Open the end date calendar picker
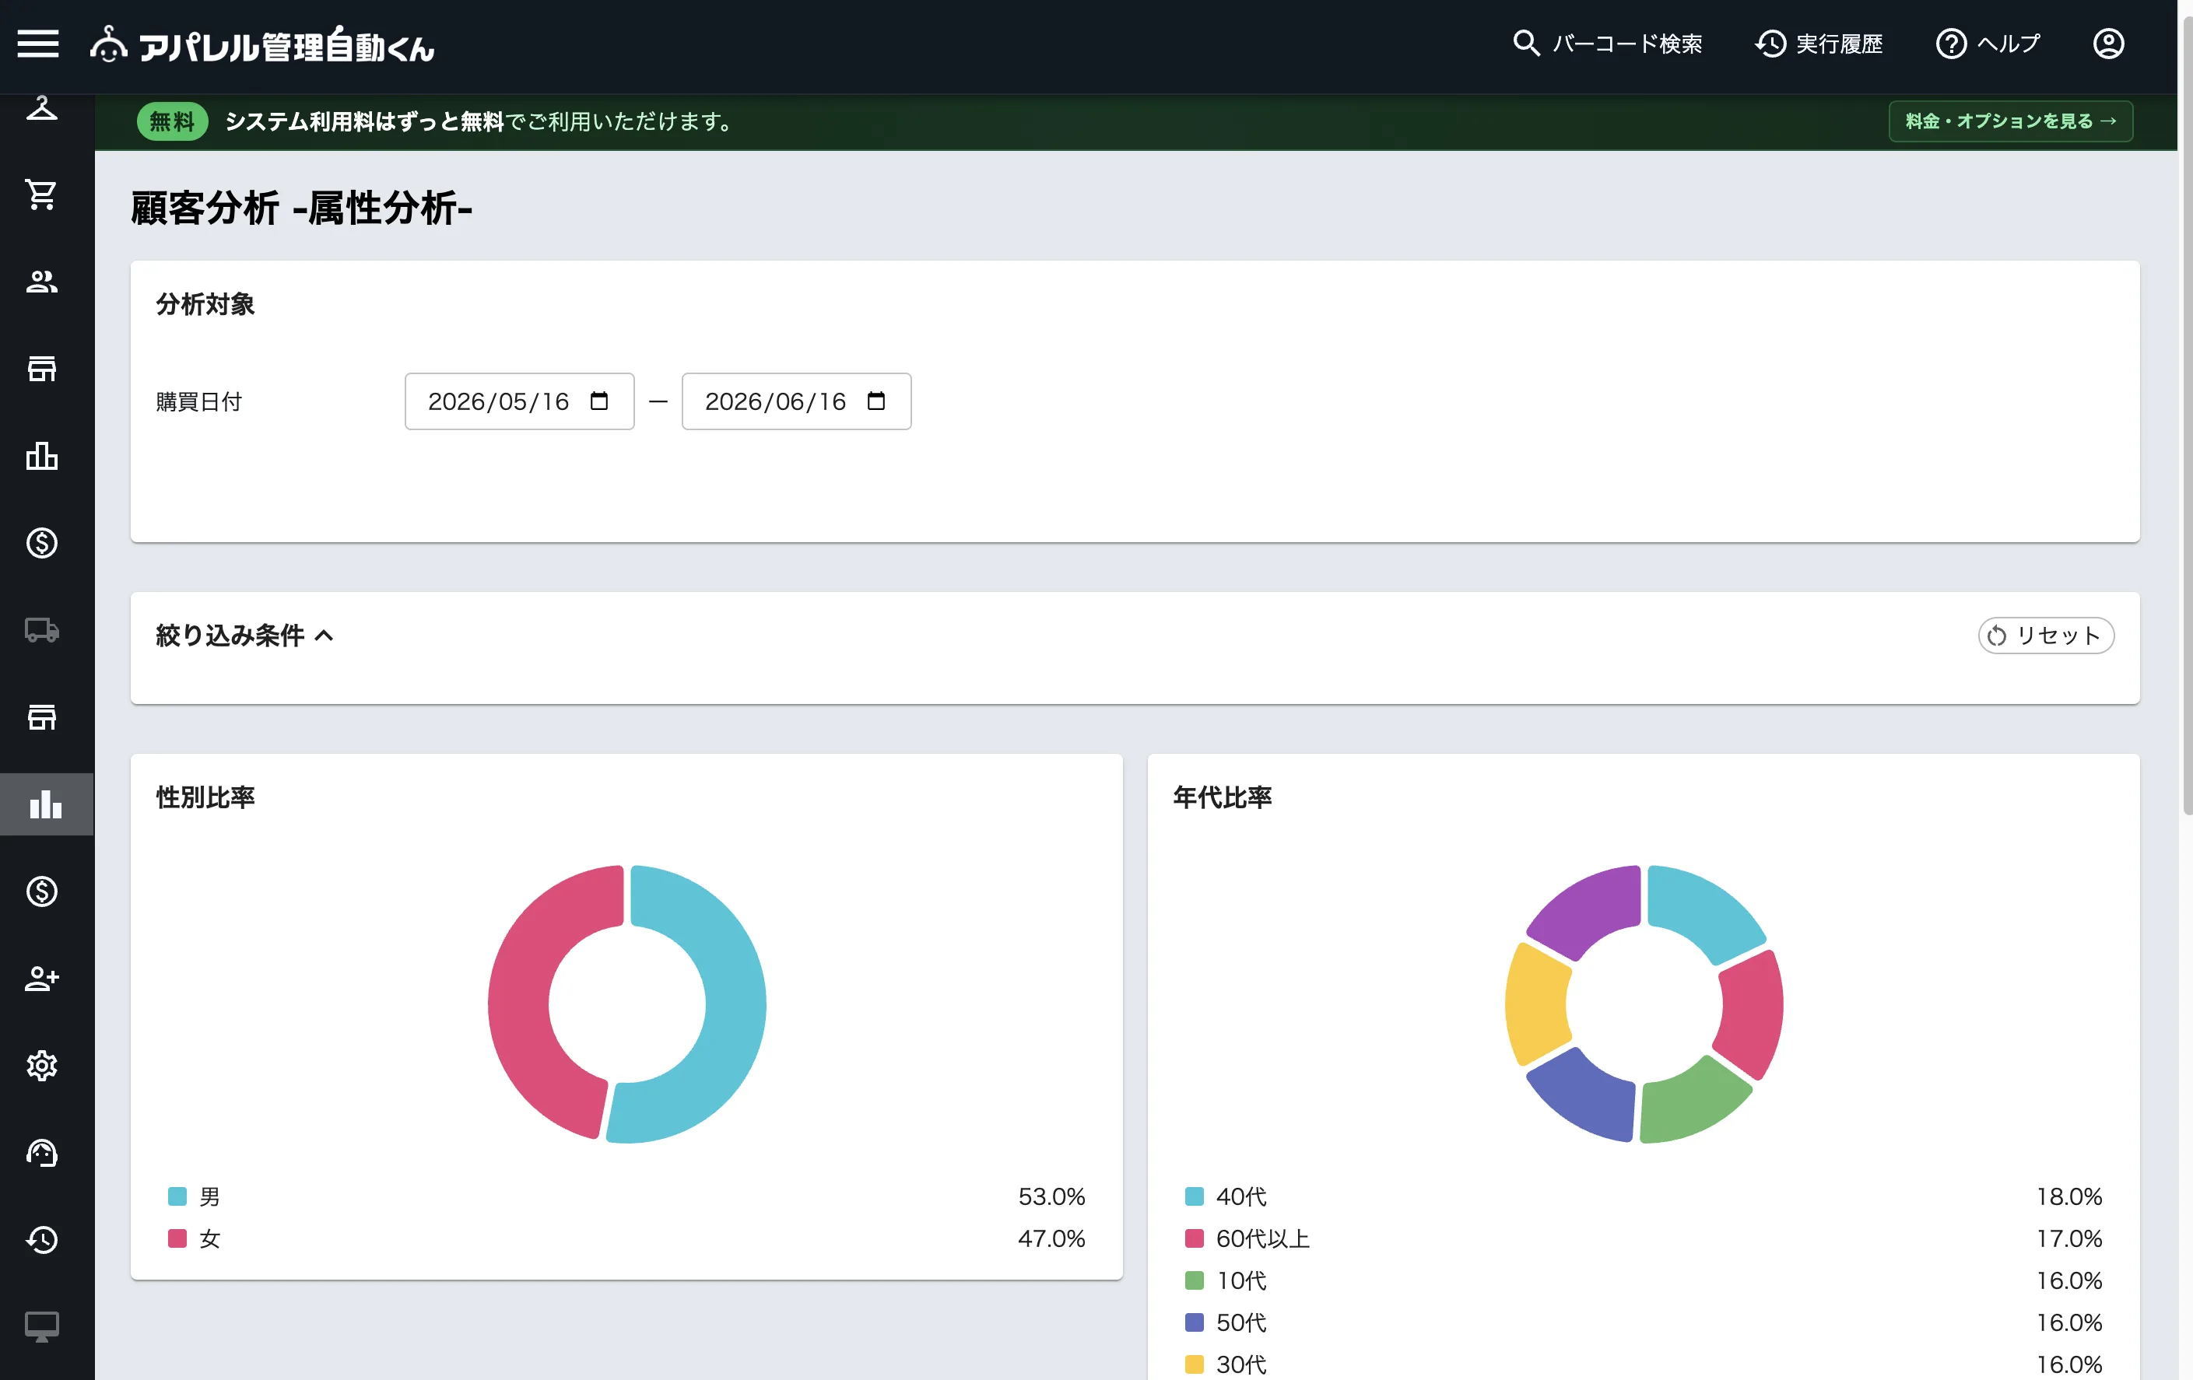 [876, 401]
